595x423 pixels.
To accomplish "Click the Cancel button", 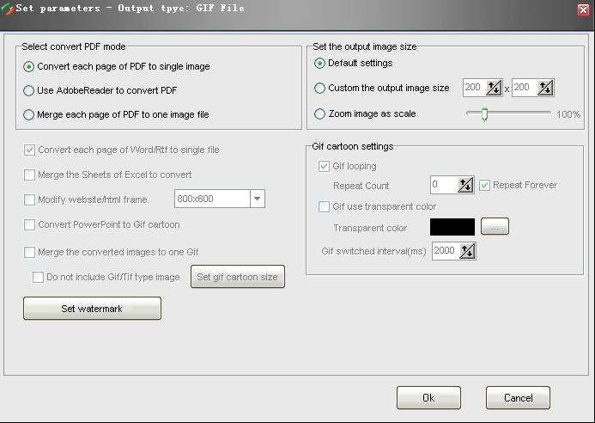I will [x=518, y=398].
